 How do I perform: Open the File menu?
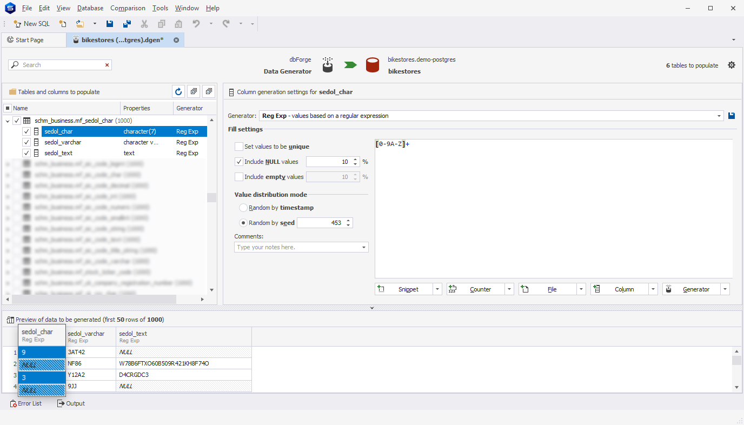pos(27,8)
